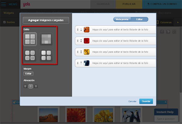Click PUBLICAR in the top bar
Screen dimensions: 182x124
pyautogui.click(x=129, y=4)
